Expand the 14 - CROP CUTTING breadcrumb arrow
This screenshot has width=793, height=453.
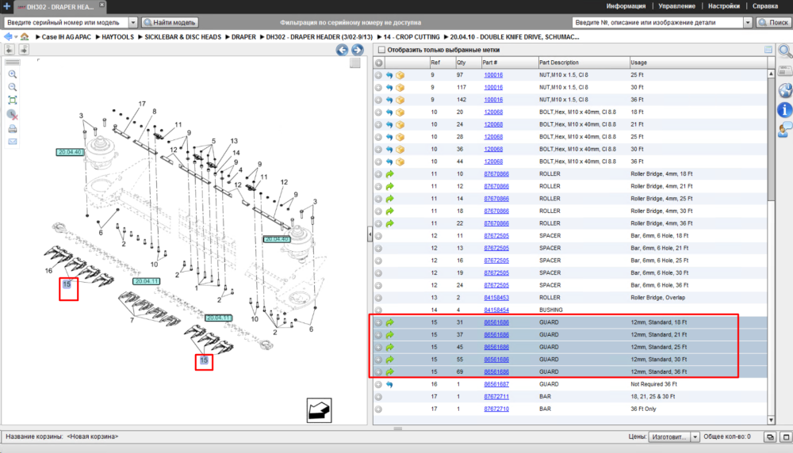pyautogui.click(x=379, y=37)
